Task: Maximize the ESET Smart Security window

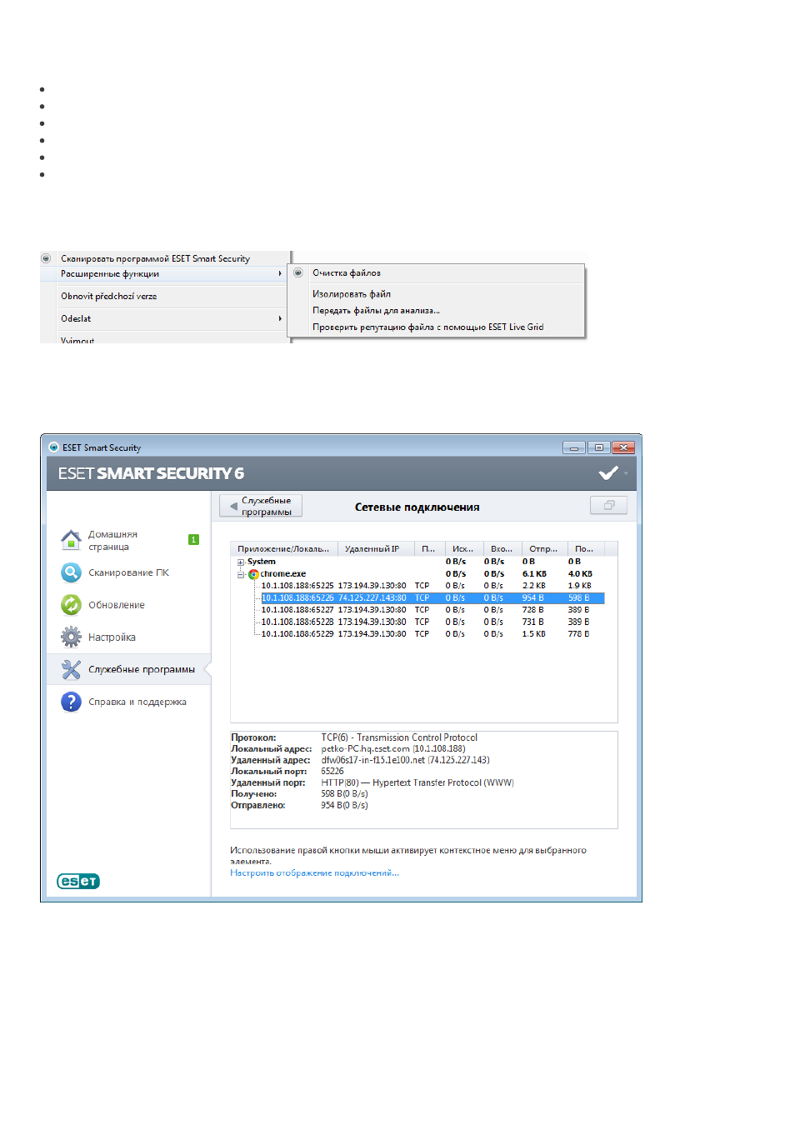Action: 598,447
